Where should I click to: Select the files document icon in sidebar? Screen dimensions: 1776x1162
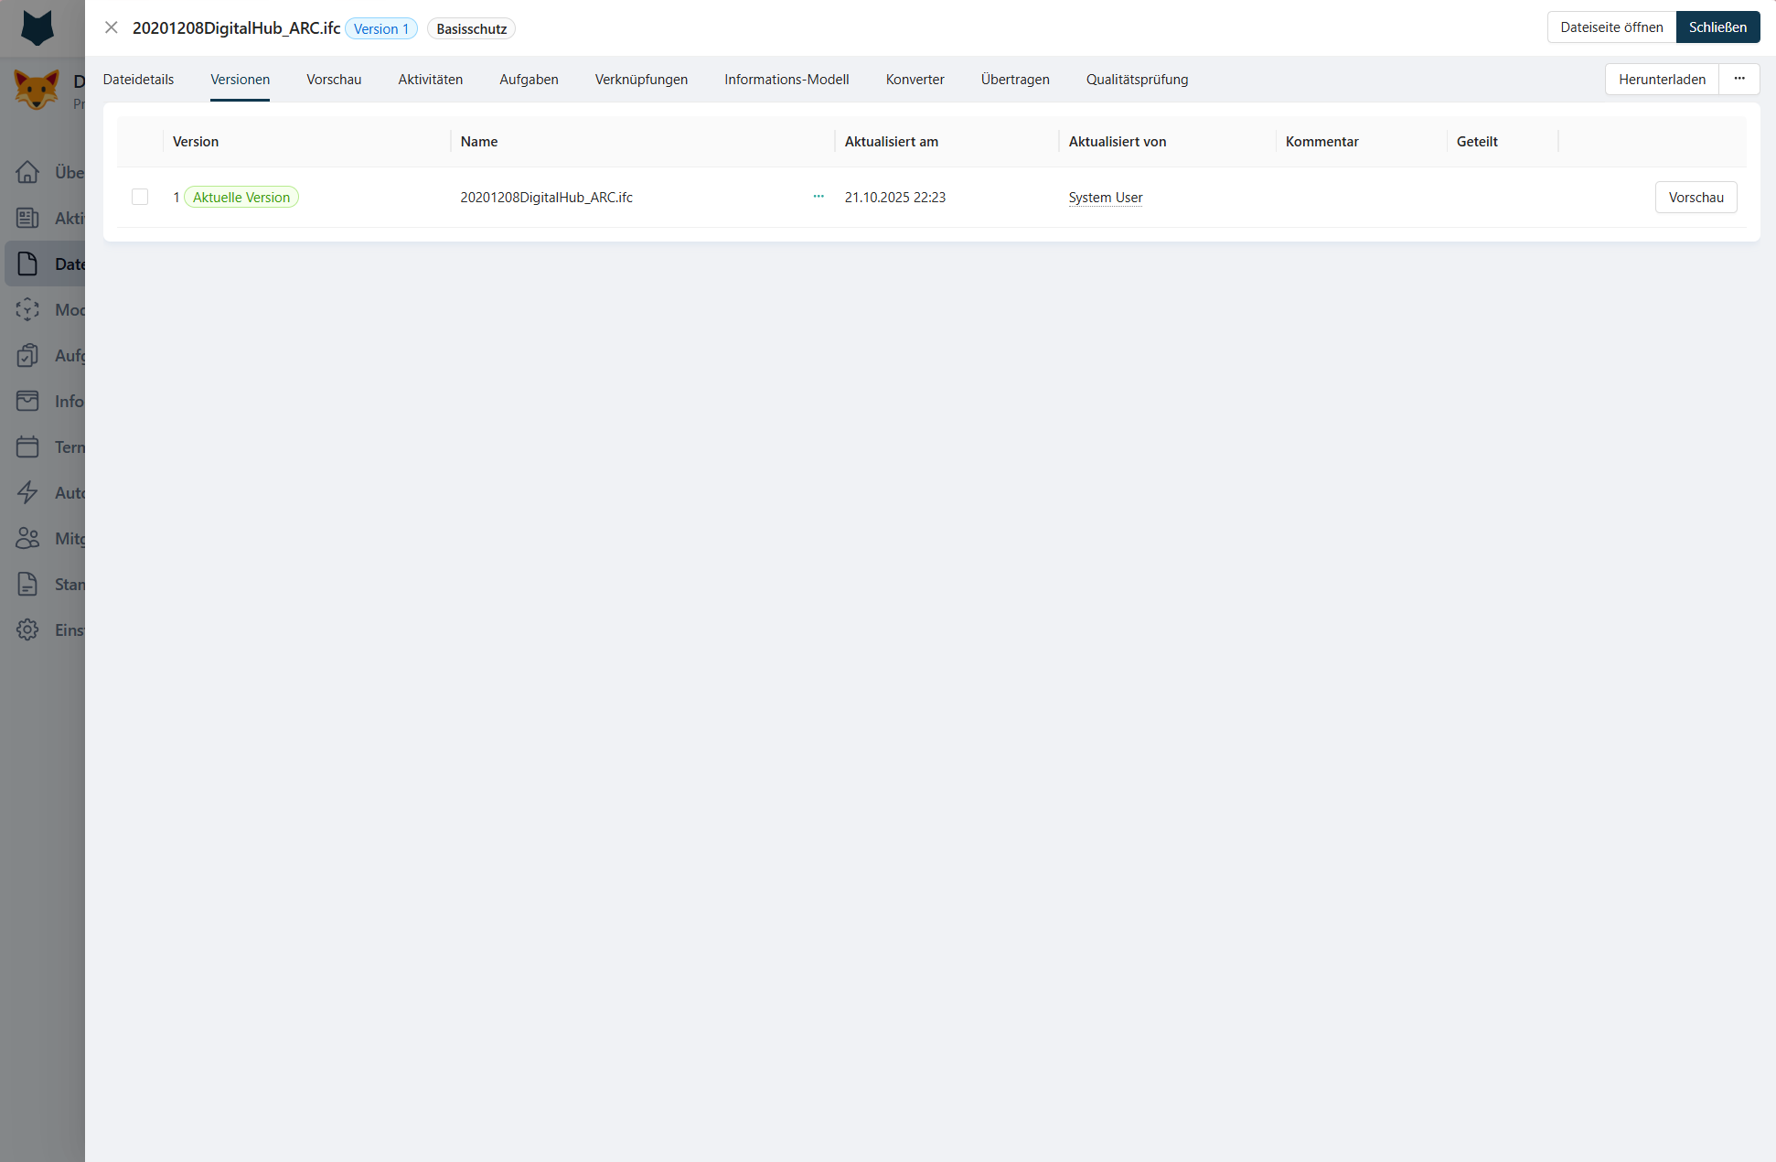27,264
